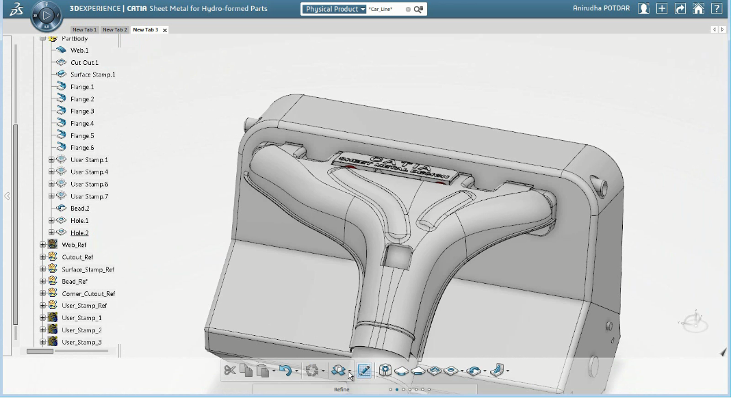Switch to New Tab 2
Image resolution: width=731 pixels, height=398 pixels.
pos(115,30)
